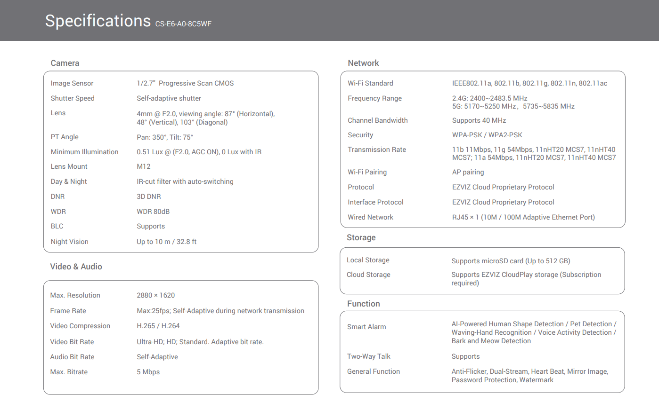Select 'Self-adaptive shutter' value

[x=169, y=98]
